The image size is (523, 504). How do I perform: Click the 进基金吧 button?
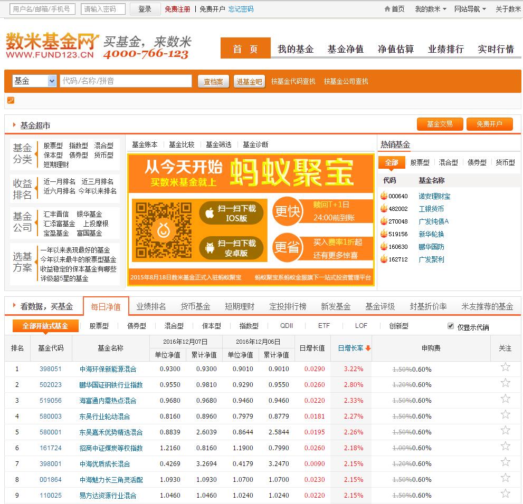pyautogui.click(x=249, y=81)
